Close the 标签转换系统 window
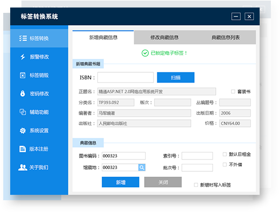The image size is (280, 212). 249,17
